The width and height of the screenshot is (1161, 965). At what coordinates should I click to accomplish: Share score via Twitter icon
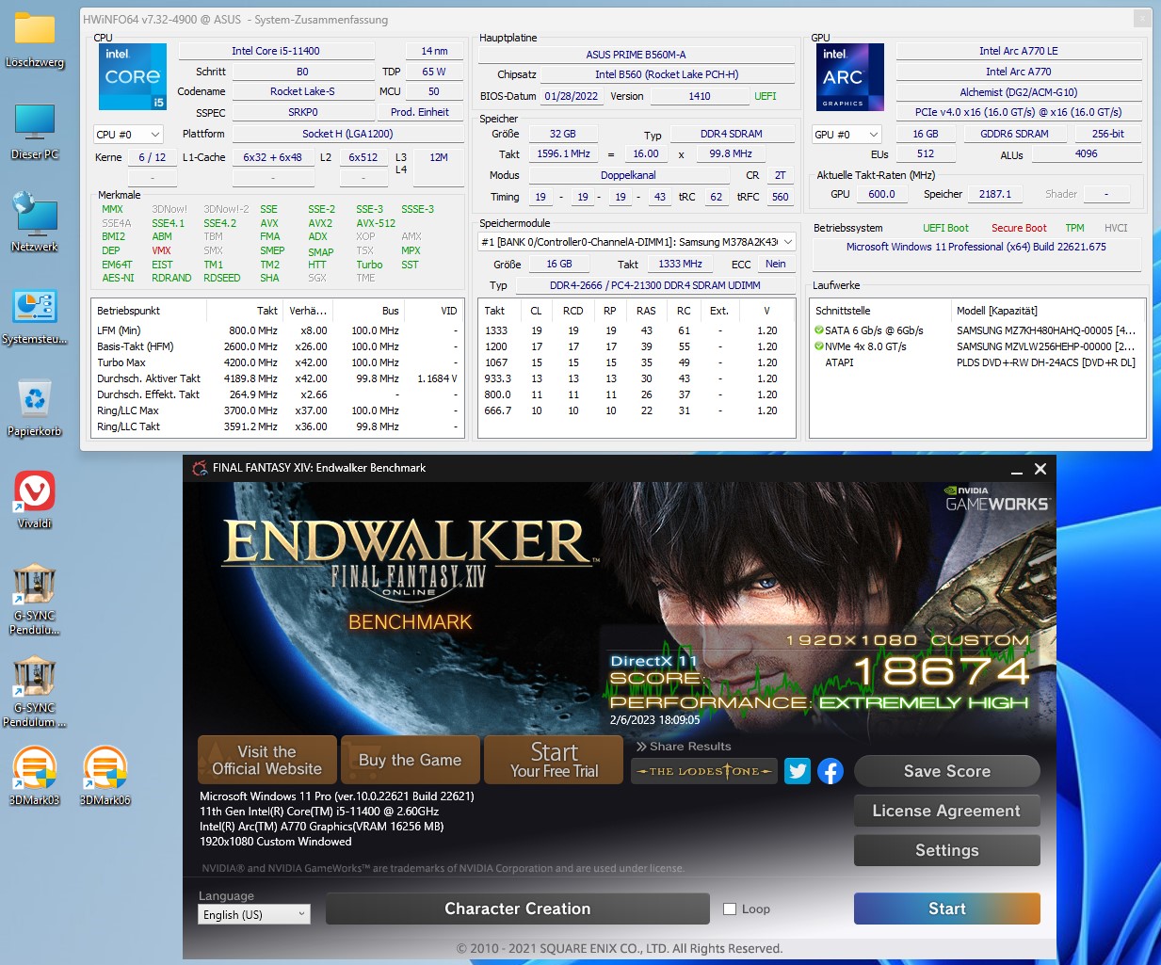point(798,771)
